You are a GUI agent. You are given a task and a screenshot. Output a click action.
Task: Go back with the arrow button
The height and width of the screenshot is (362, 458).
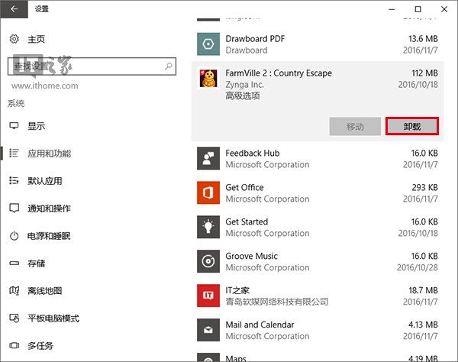tap(14, 9)
